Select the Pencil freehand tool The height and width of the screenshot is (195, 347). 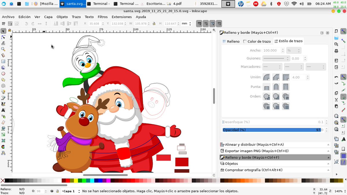(x=3, y=92)
